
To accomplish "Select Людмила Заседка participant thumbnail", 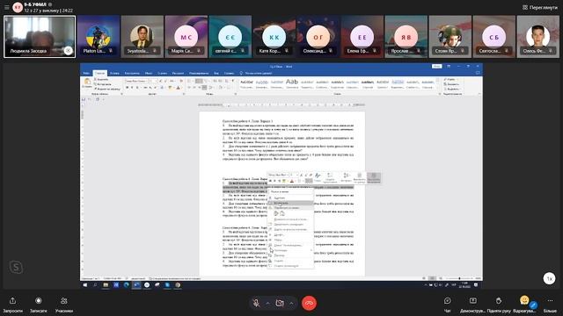I will [x=40, y=37].
